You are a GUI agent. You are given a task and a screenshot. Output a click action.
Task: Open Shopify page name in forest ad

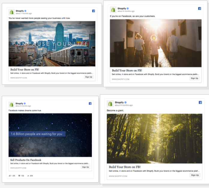119,102
